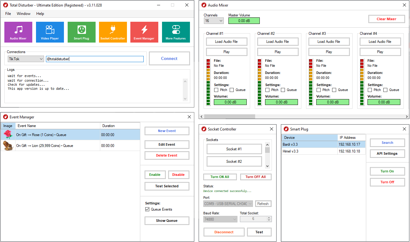Enable Queue on Channel #2
This screenshot has height=242, width=410.
click(283, 90)
